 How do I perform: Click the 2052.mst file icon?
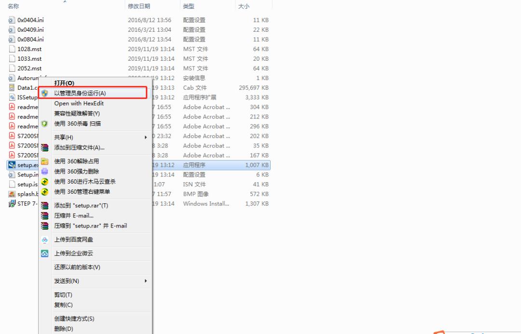pyautogui.click(x=12, y=68)
